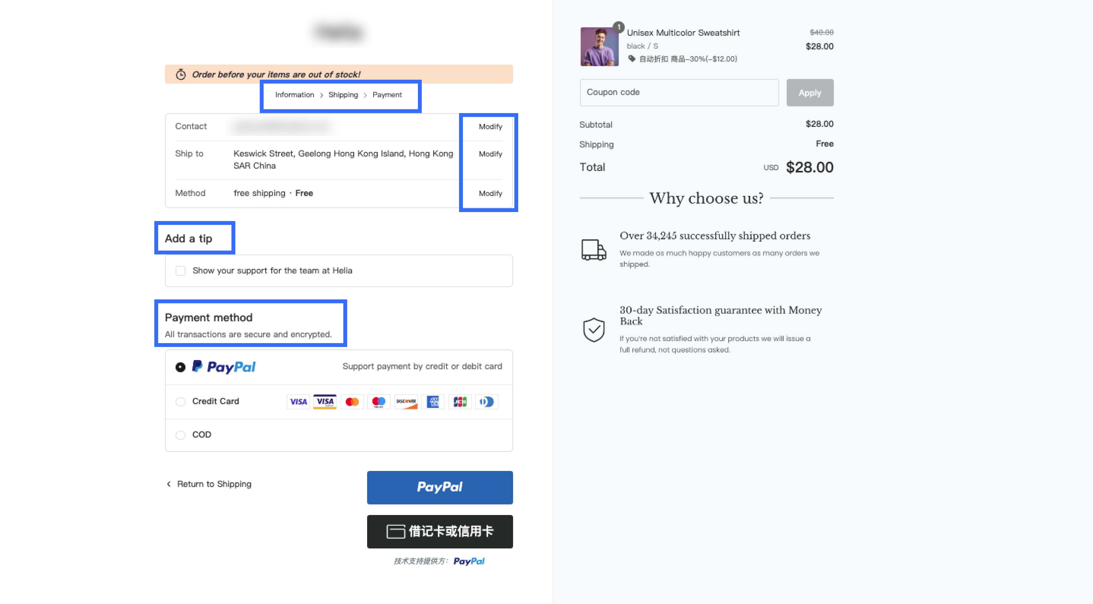The height and width of the screenshot is (604, 1093).
Task: Select the PayPal radio button
Action: [x=180, y=367]
